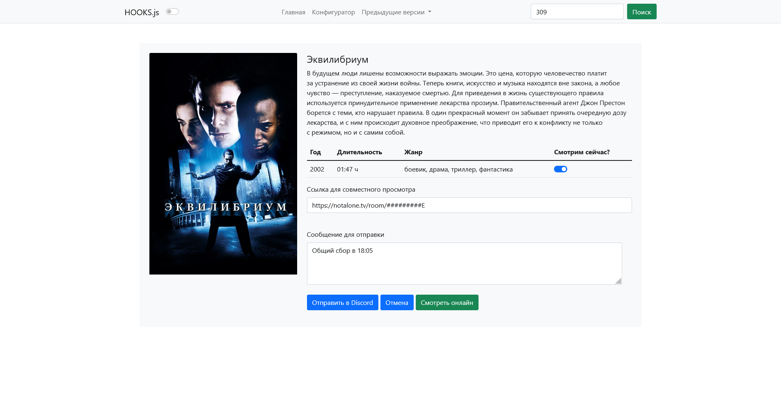Click the textarea resize handle
The height and width of the screenshot is (396, 781).
(x=618, y=281)
